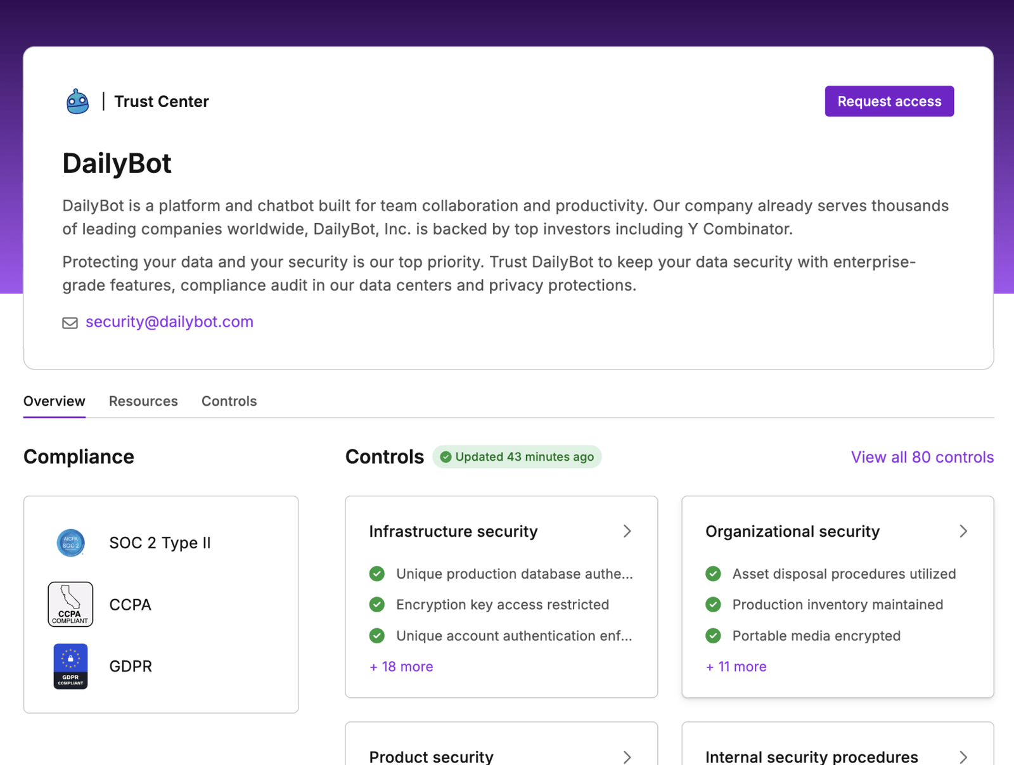This screenshot has width=1014, height=765.
Task: Click check icon beside Portable media encrypted
Action: tap(713, 636)
